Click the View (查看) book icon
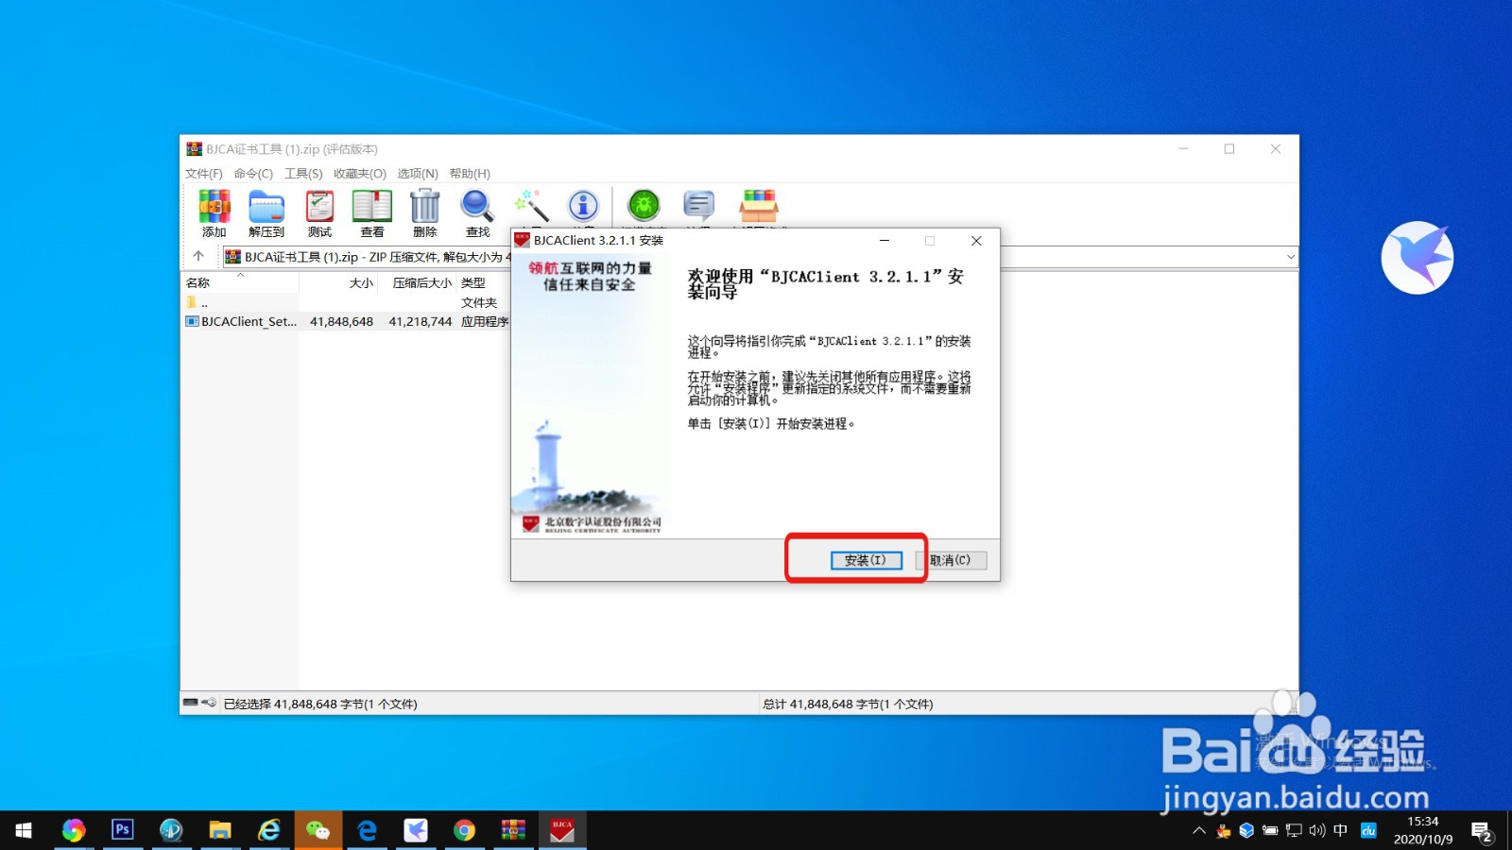The width and height of the screenshot is (1512, 850). pos(372,213)
